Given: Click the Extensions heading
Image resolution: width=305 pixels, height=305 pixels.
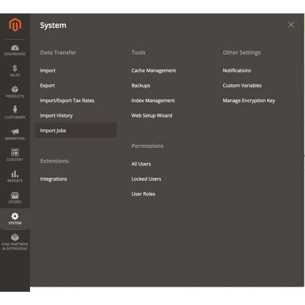Looking at the screenshot, I should pyautogui.click(x=54, y=161).
